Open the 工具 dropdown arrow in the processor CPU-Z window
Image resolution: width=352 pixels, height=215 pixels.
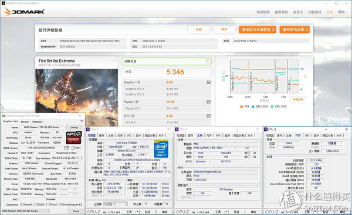[x=137, y=211]
